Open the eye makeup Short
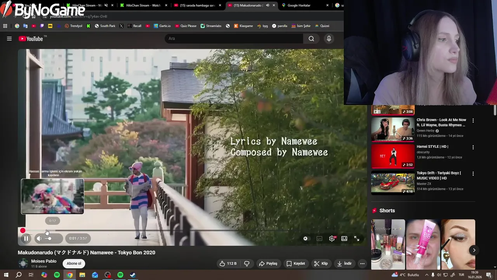This screenshot has height=280, width=497. 458,244
